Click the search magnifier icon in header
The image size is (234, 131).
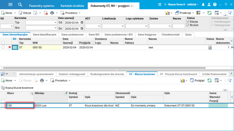20,5
